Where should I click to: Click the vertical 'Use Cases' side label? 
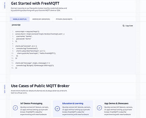tap(5, 89)
